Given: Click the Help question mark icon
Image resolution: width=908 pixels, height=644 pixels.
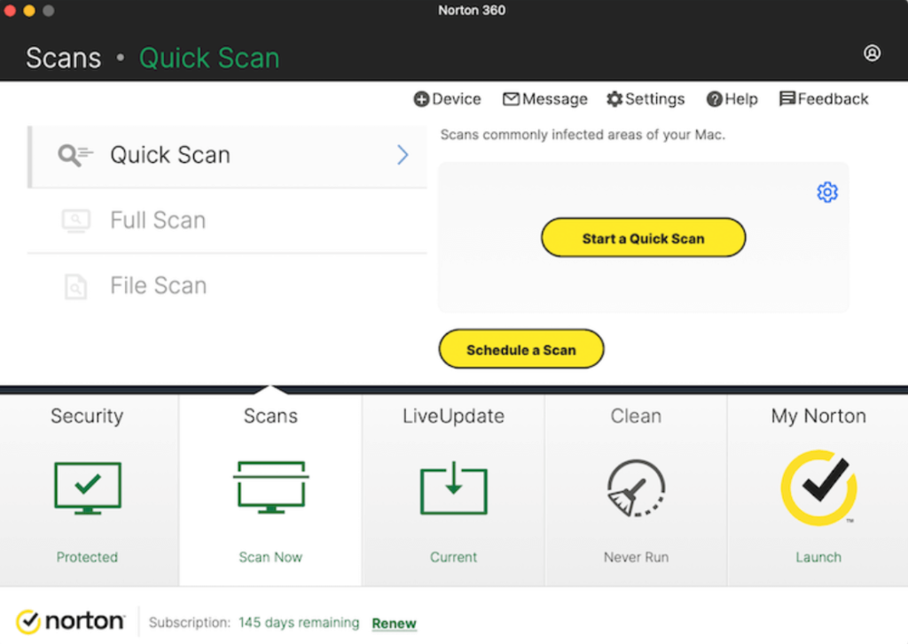Looking at the screenshot, I should (714, 99).
